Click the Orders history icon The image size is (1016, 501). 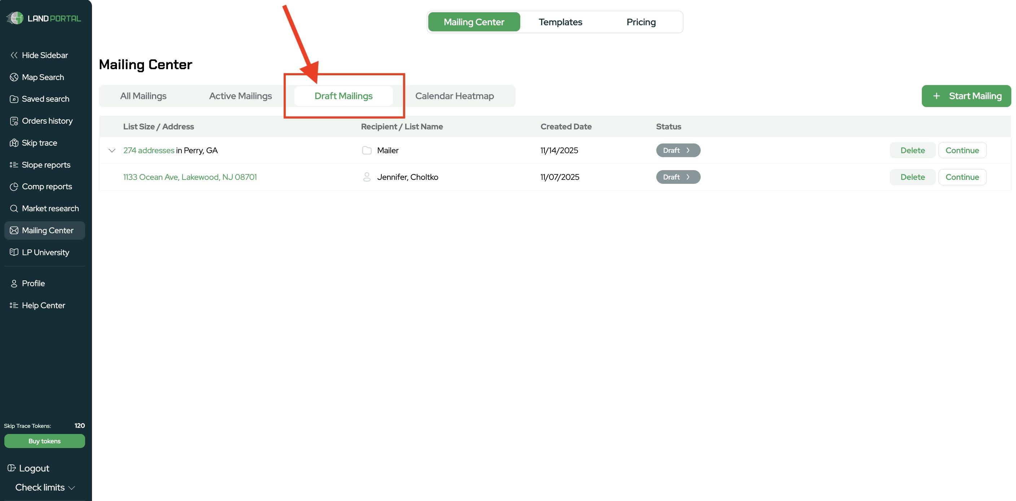click(x=14, y=121)
